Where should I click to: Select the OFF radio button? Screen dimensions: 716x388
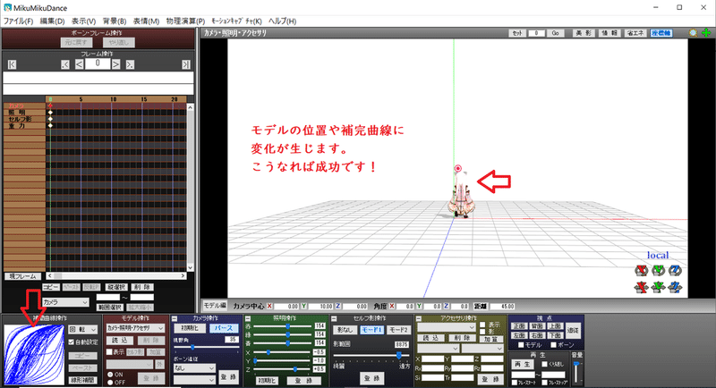click(x=110, y=382)
